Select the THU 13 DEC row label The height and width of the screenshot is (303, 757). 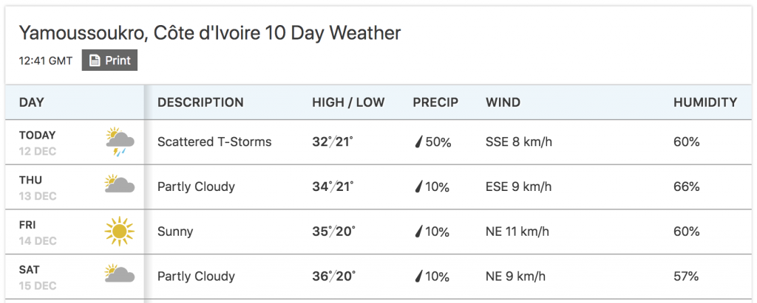click(x=38, y=188)
